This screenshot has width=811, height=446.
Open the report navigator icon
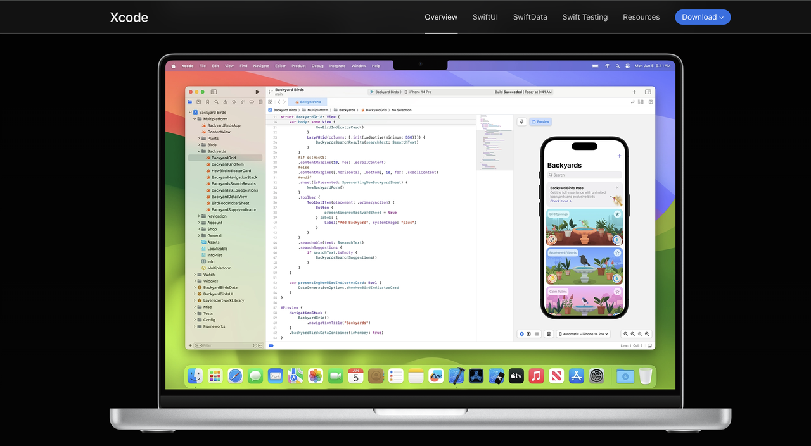point(259,101)
